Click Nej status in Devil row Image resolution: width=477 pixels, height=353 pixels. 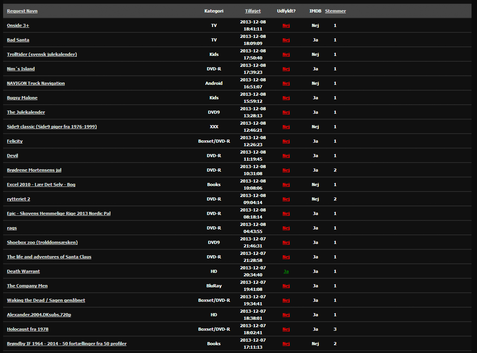(x=286, y=156)
